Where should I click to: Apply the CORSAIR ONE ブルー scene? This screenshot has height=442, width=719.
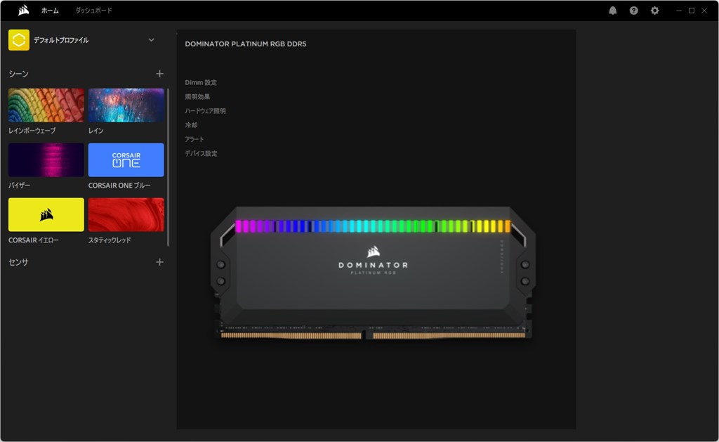coord(126,160)
